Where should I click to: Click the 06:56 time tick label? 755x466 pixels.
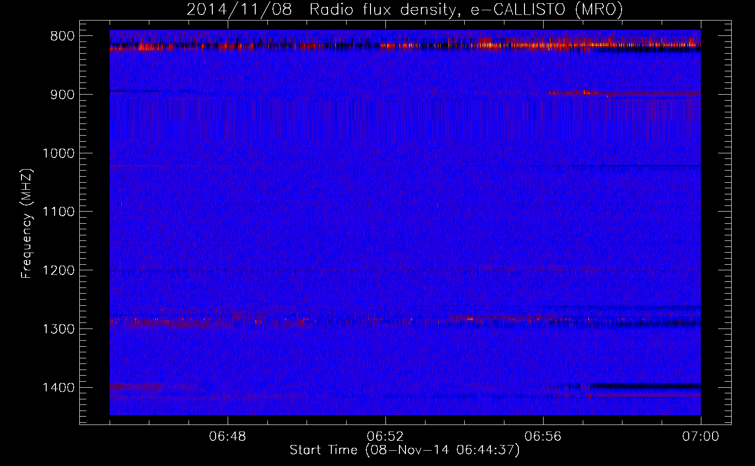543,437
